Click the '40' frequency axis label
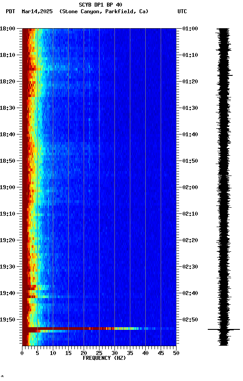 (145, 353)
